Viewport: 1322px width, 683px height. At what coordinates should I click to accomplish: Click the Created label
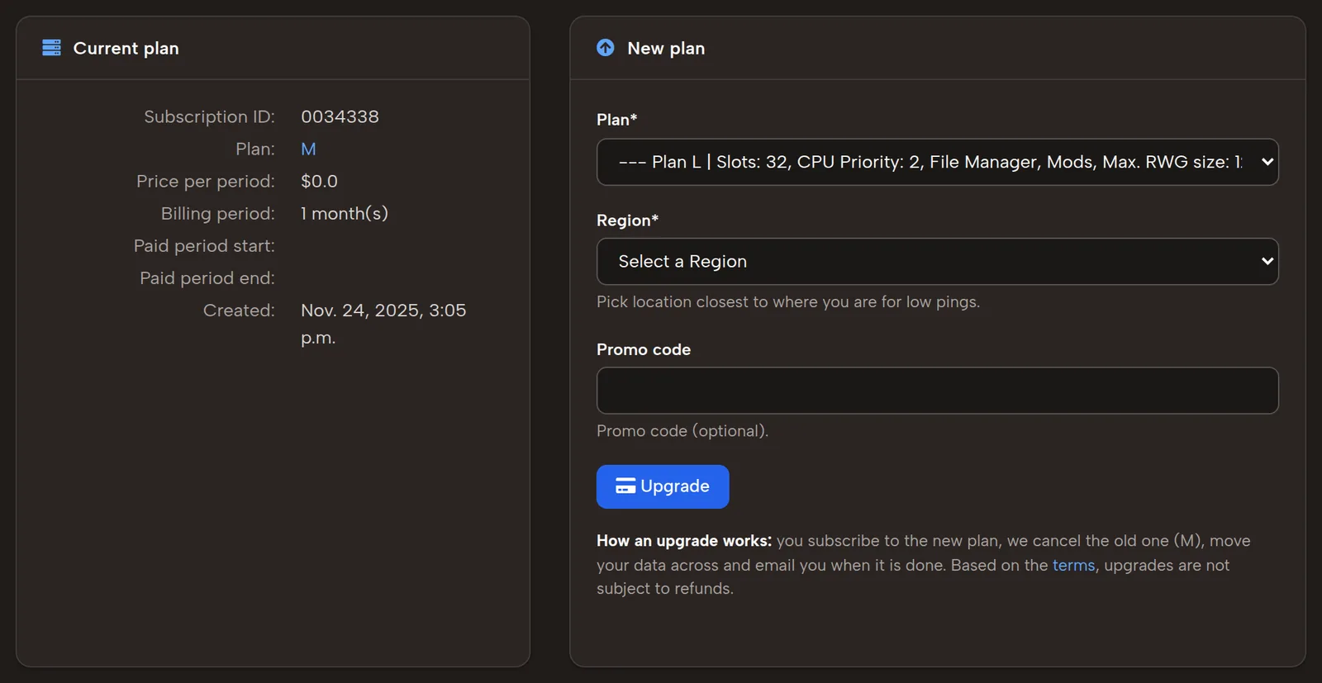pos(239,311)
